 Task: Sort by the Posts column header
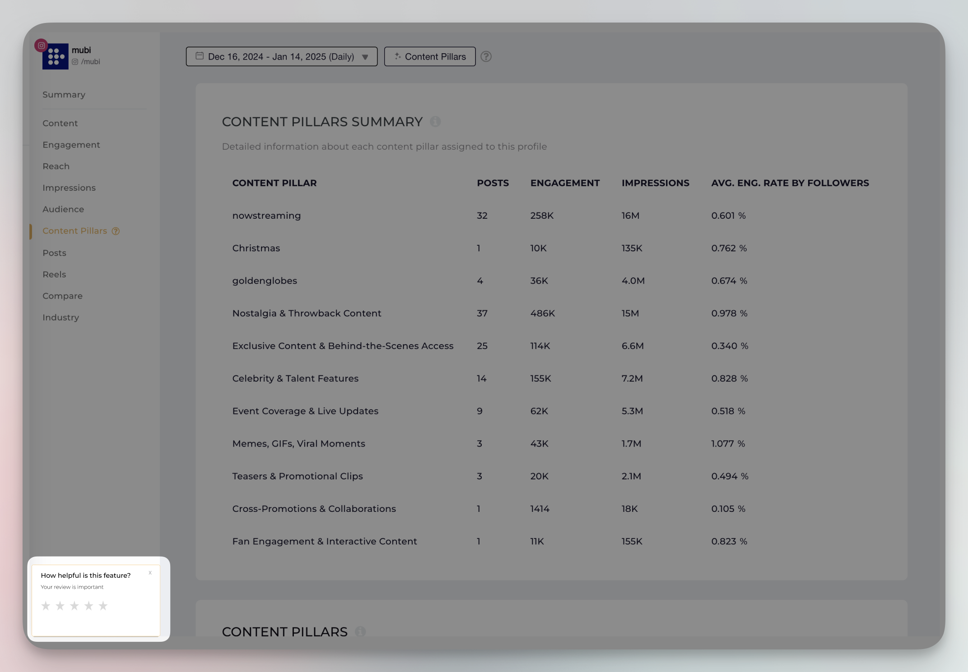[x=493, y=183]
